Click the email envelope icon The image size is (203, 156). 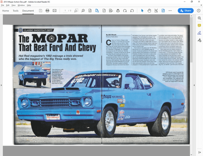(x=54, y=11)
